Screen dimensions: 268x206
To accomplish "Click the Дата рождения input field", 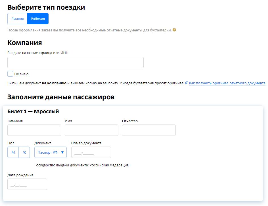I will 27,184.
